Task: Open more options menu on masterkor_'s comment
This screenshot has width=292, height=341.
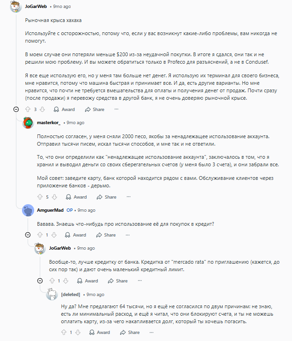Action: pos(129,197)
